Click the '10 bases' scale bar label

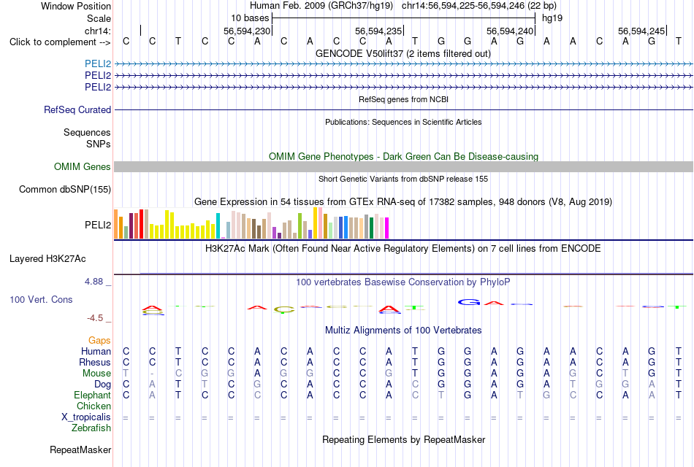tap(250, 18)
